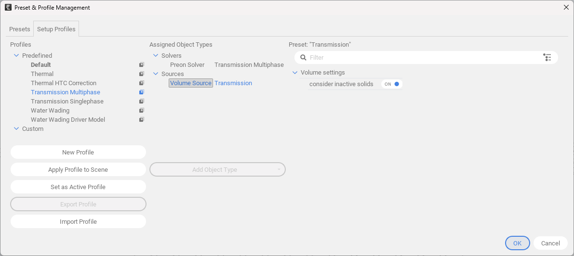Open the filter options list icon
574x256 pixels.
547,57
